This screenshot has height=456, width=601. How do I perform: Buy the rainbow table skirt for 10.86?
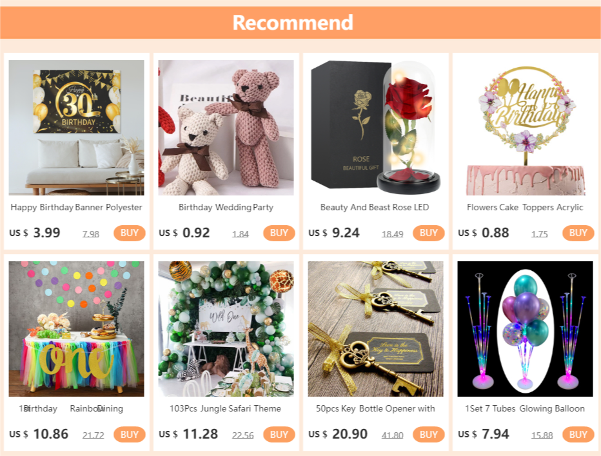(x=129, y=435)
